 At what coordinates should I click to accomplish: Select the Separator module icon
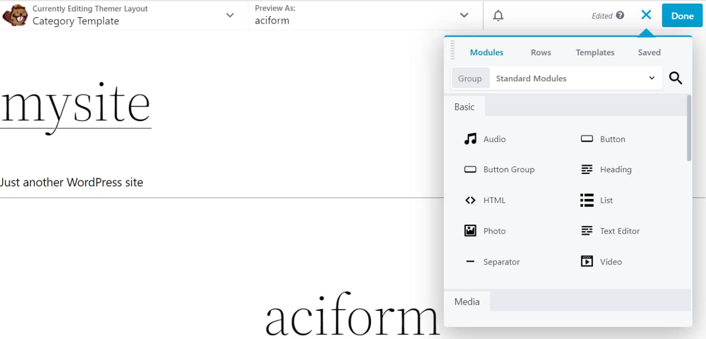click(x=470, y=262)
